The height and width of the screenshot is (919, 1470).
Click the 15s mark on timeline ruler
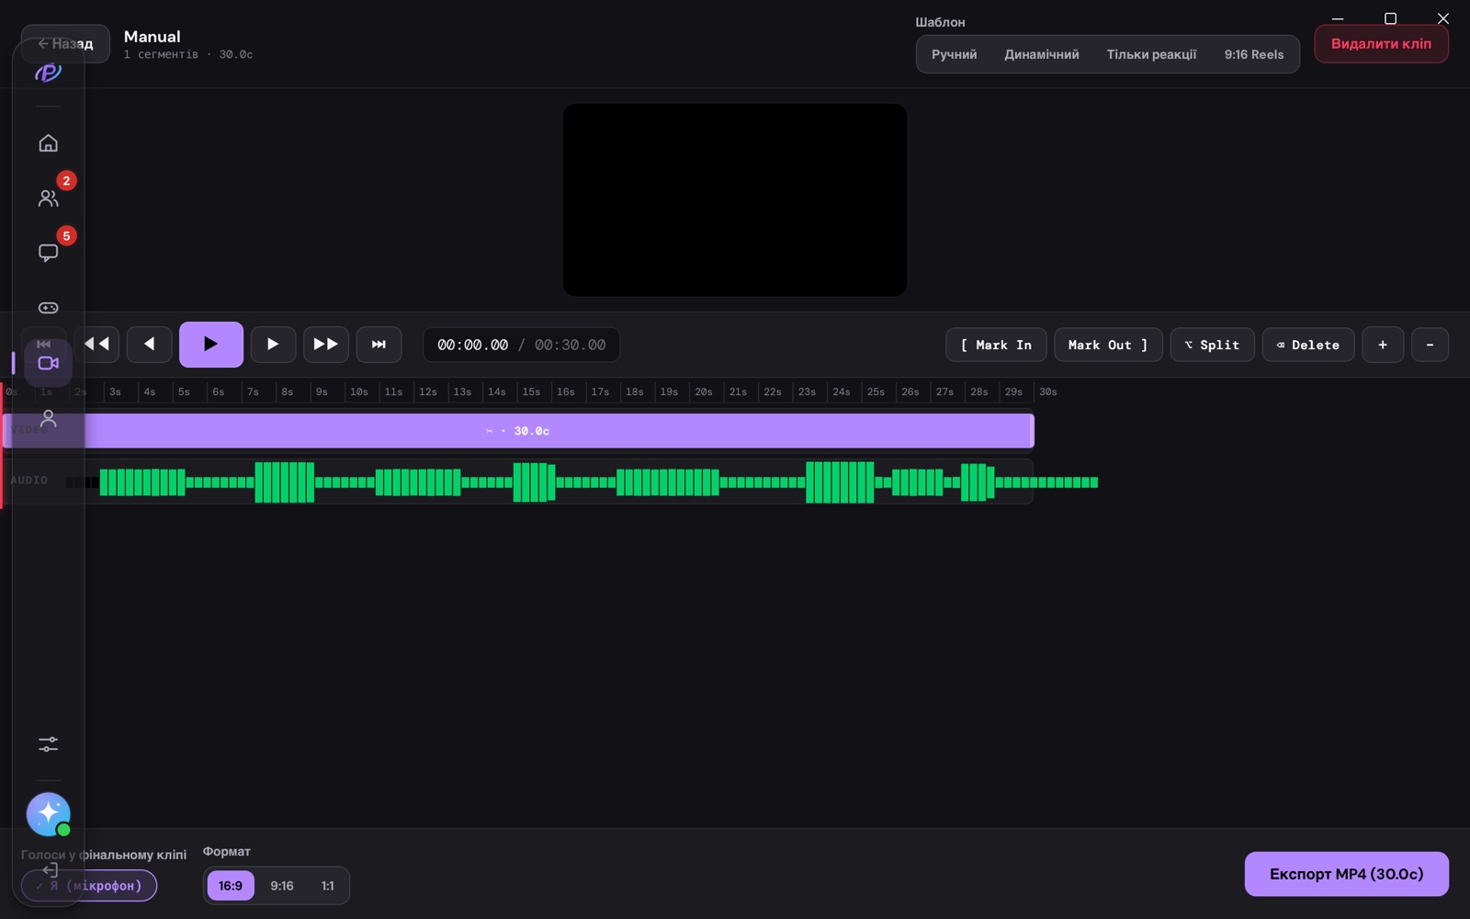531,391
